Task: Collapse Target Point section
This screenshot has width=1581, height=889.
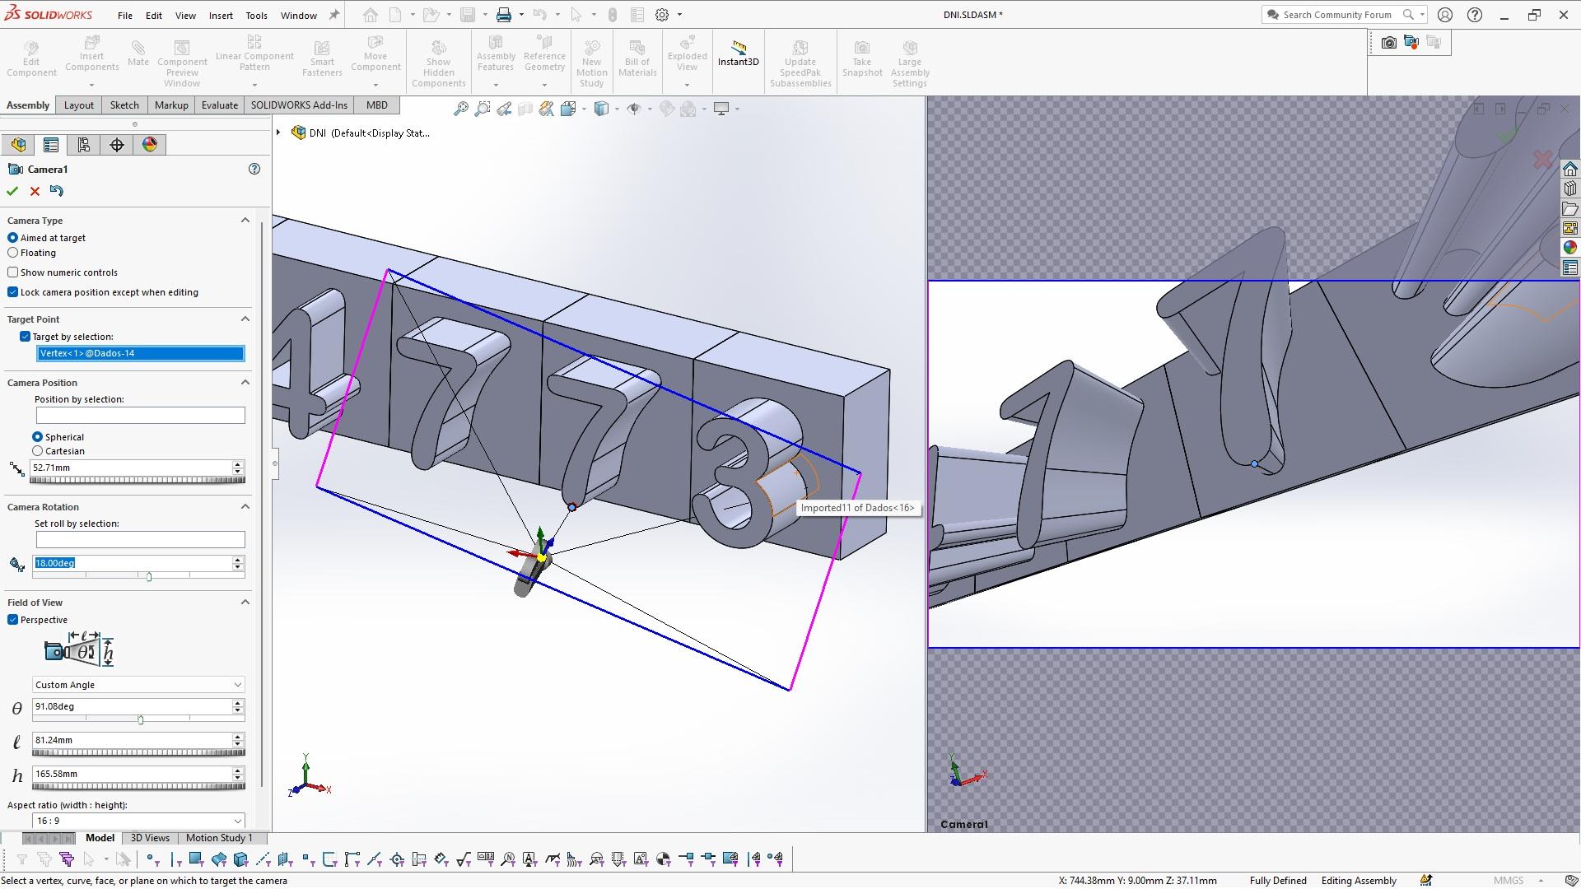Action: click(x=245, y=319)
